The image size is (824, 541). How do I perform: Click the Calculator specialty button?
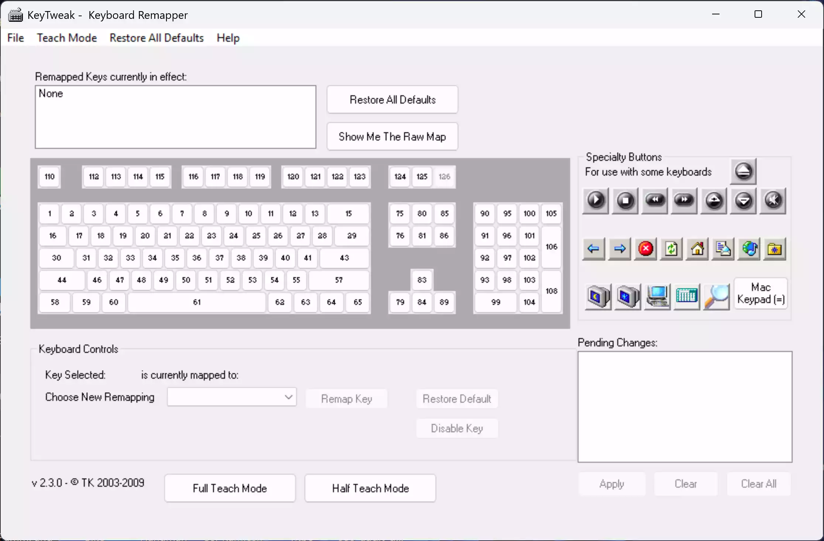click(686, 297)
